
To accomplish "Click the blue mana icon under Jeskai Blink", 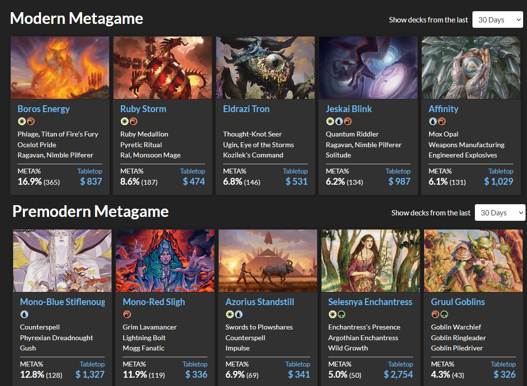I will tap(339, 121).
